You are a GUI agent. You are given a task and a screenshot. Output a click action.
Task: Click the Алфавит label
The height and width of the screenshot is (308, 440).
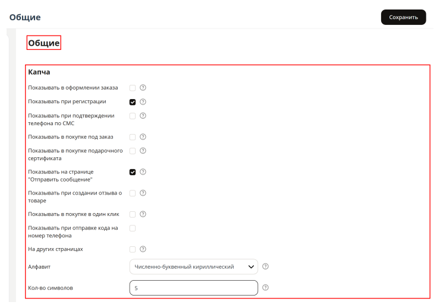pos(39,267)
